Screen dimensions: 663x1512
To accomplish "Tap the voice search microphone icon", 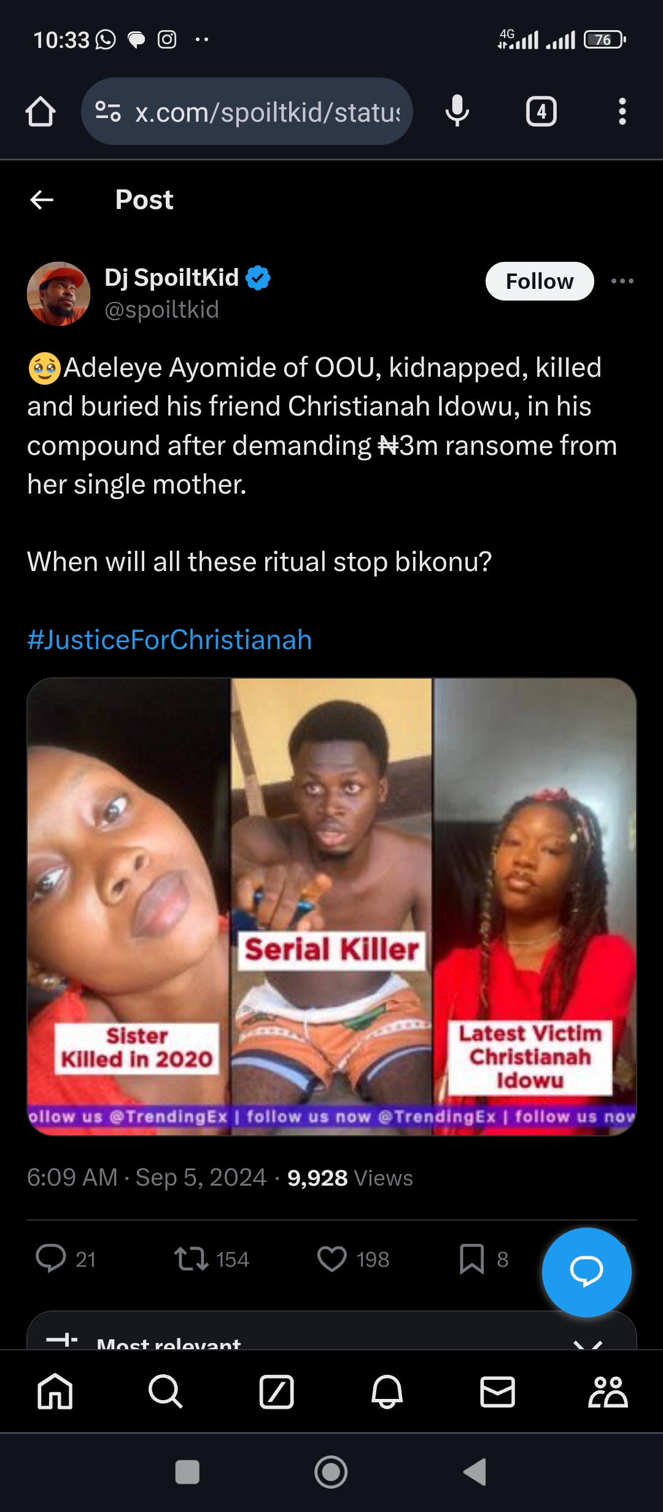I will pyautogui.click(x=457, y=111).
